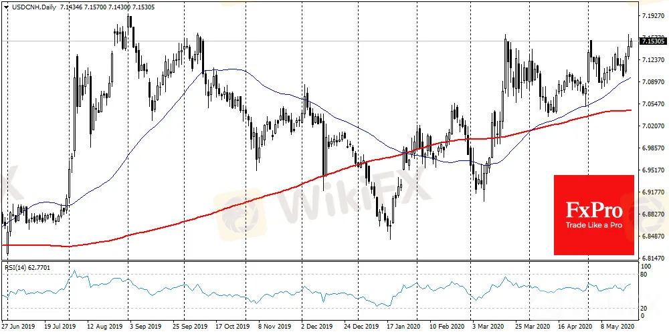Image resolution: width=669 pixels, height=334 pixels.
Task: Click the 7.02070 price scale value
Action: [x=652, y=126]
